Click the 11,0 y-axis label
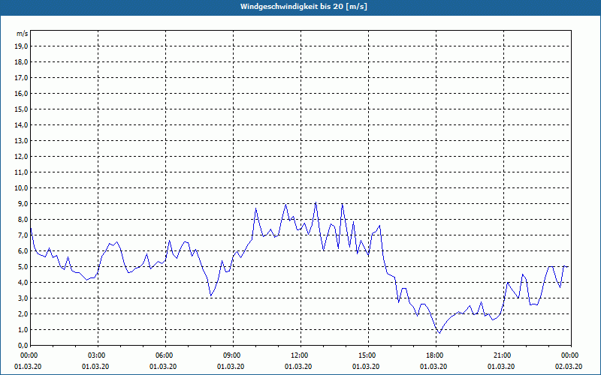601x375 pixels. point(21,172)
